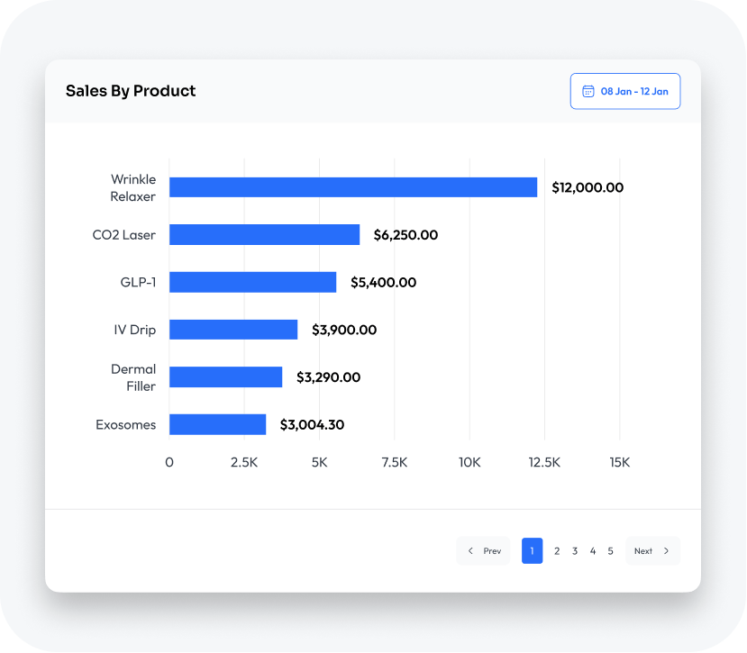Viewport: 747px width, 653px height.
Task: Click the Sales By Product heading
Action: pyautogui.click(x=131, y=91)
